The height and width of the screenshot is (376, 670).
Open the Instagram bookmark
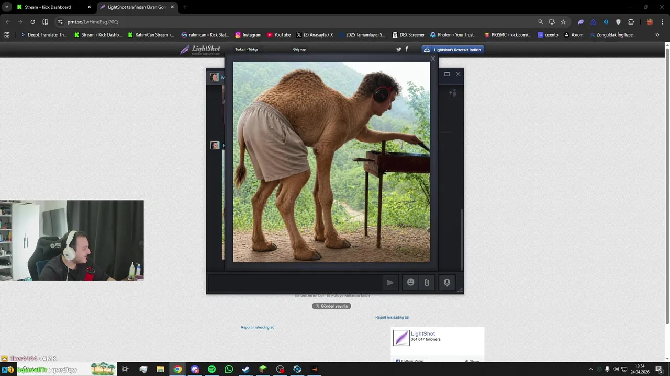coord(248,35)
